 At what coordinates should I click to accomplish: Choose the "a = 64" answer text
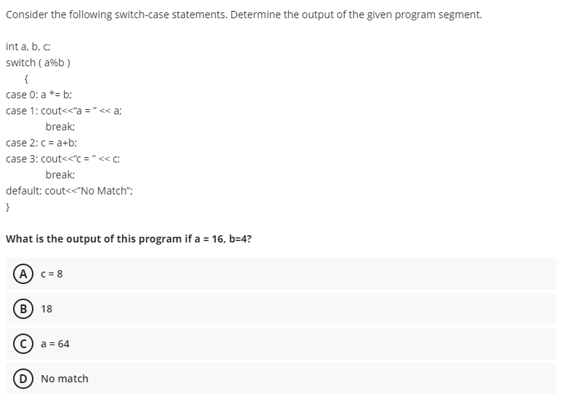(x=55, y=344)
